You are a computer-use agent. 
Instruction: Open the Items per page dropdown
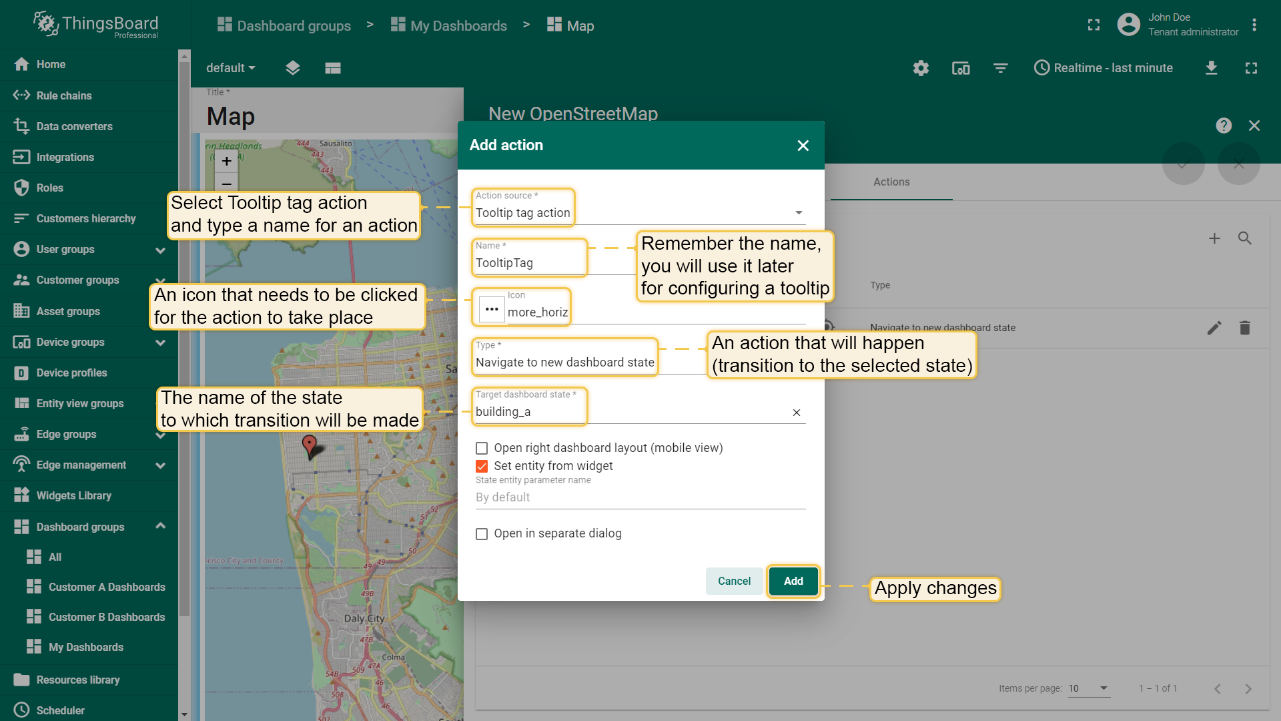(x=1089, y=688)
